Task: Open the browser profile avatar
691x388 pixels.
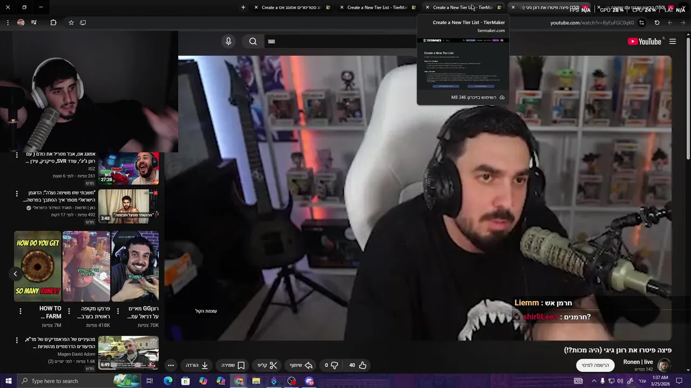Action: pyautogui.click(x=21, y=23)
